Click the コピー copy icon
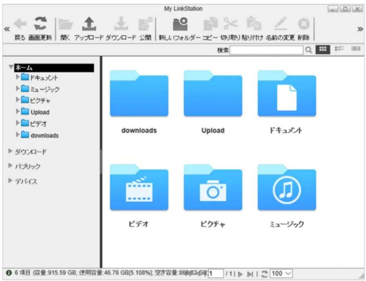The image size is (366, 281). pos(210,24)
